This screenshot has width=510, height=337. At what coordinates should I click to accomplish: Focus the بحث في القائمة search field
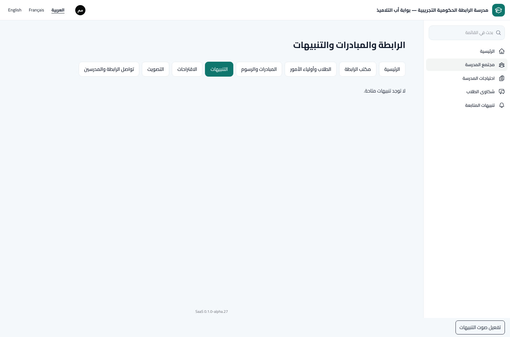pos(467,33)
